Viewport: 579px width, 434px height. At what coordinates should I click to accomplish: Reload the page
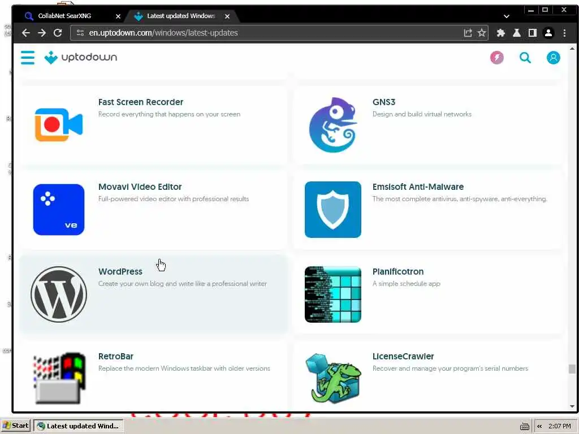(x=58, y=33)
